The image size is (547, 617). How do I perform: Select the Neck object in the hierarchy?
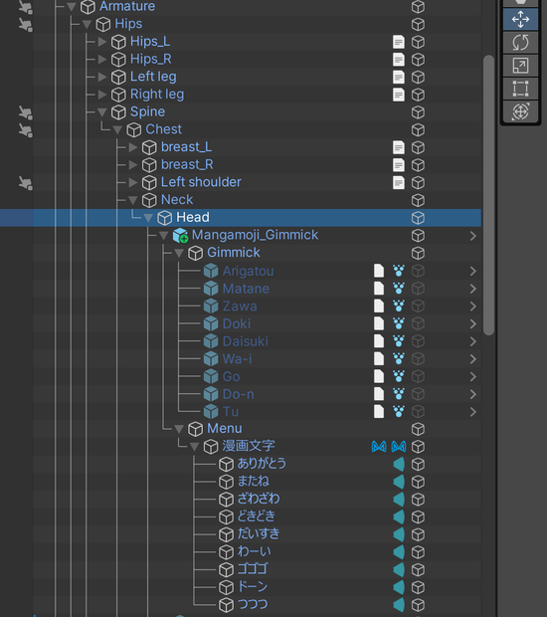[x=177, y=200]
